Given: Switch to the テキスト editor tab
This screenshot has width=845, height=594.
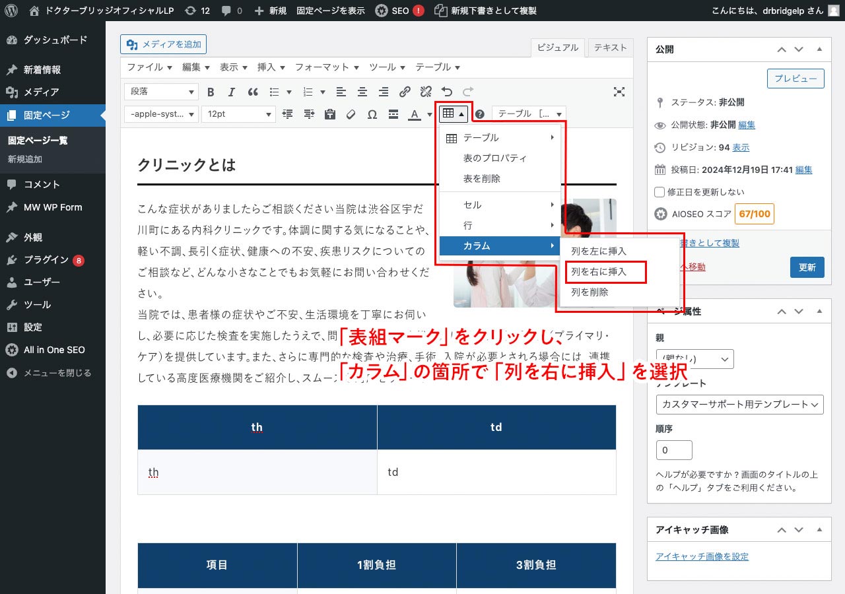Looking at the screenshot, I should coord(610,48).
